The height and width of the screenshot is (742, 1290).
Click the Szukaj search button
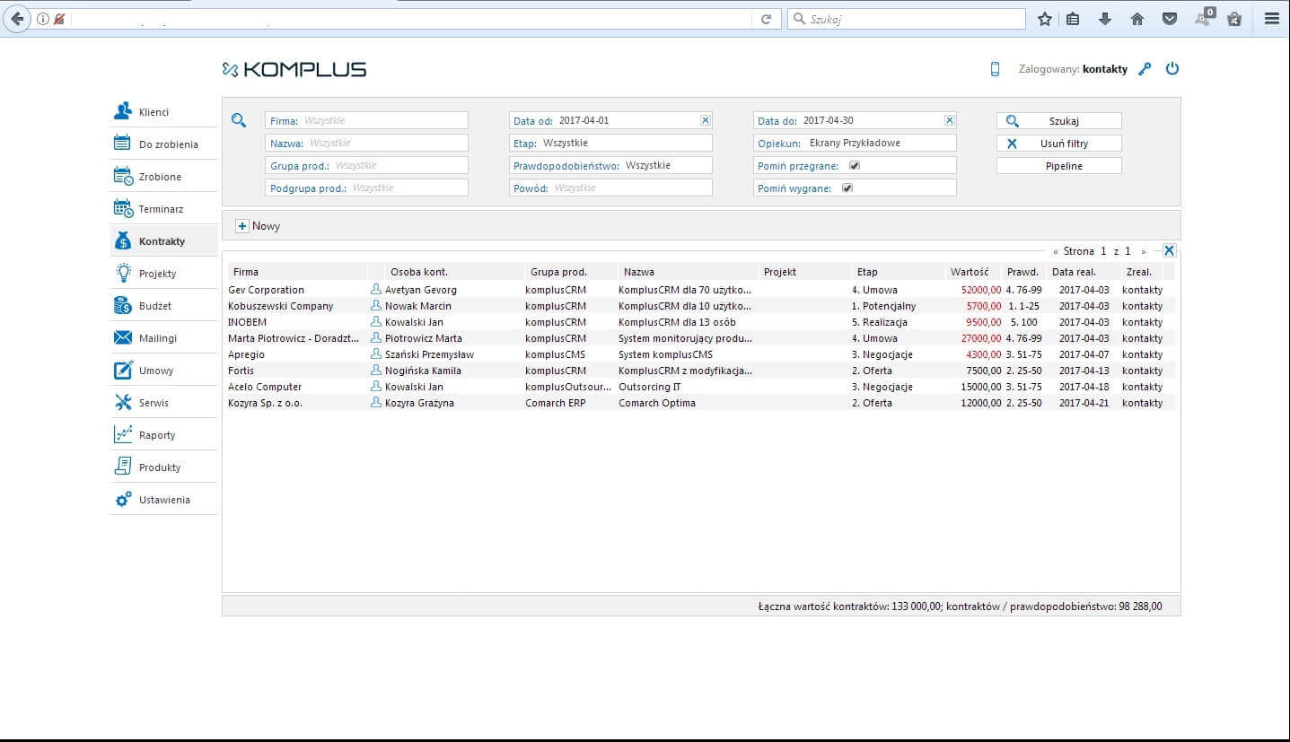[x=1059, y=120]
